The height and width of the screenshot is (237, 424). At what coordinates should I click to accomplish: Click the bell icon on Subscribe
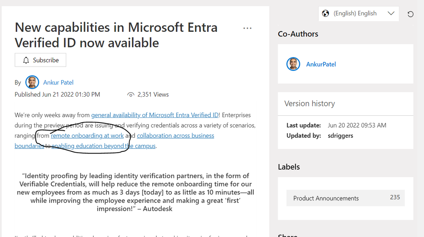(26, 60)
